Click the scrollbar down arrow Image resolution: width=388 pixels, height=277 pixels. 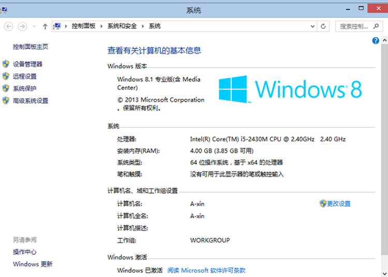384,273
